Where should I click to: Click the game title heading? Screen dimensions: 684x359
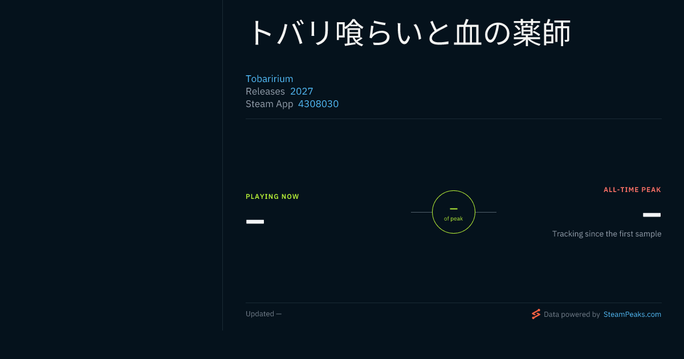pyautogui.click(x=409, y=32)
